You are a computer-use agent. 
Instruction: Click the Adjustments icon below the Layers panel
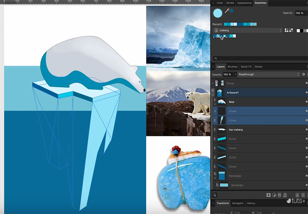pos(274,195)
